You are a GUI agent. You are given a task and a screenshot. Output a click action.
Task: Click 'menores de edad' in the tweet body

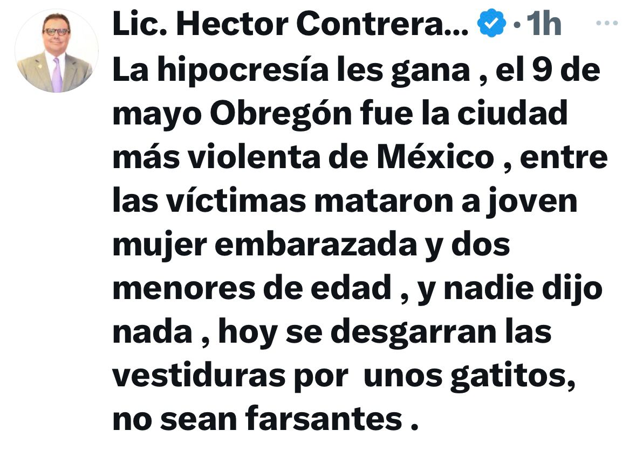251,288
